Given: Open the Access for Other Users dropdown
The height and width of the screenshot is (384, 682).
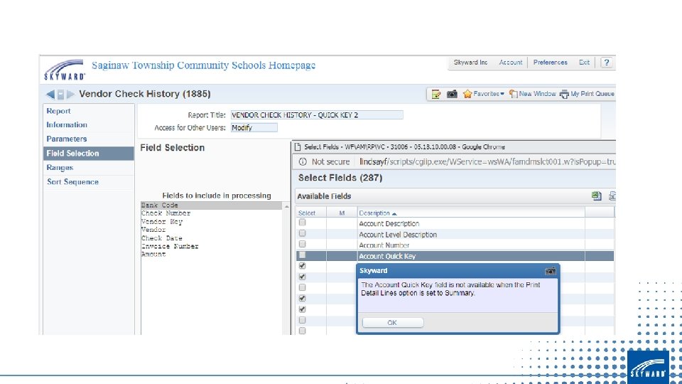Looking at the screenshot, I should coord(254,127).
